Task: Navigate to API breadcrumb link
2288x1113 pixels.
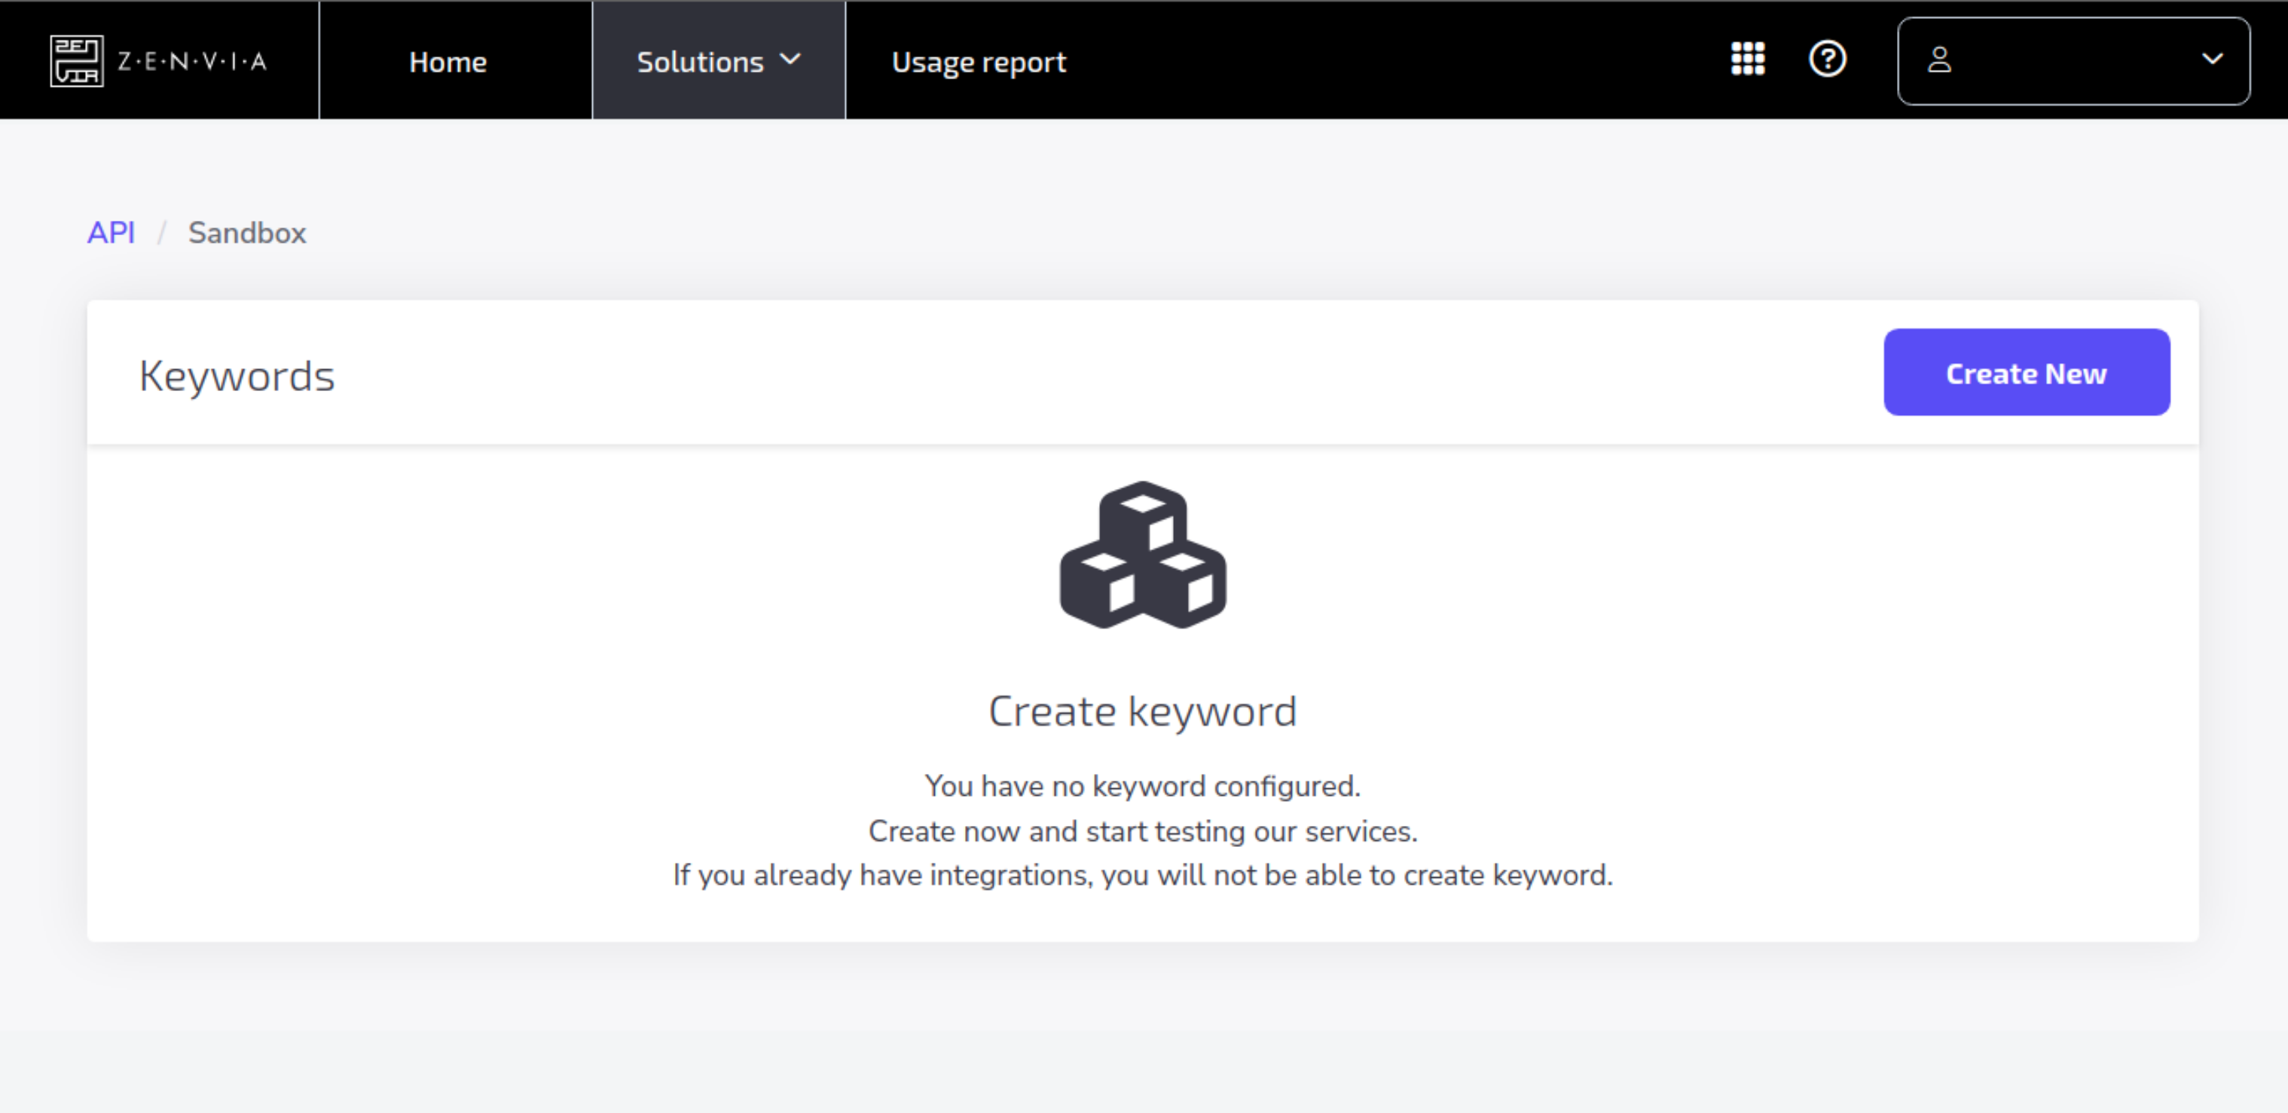Action: [111, 233]
